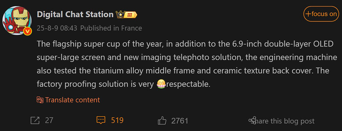
Task: Click the Published in France label
Action: pos(111,28)
